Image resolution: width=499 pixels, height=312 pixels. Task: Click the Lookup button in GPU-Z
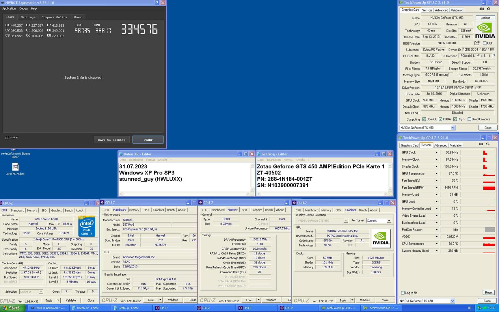485,18
